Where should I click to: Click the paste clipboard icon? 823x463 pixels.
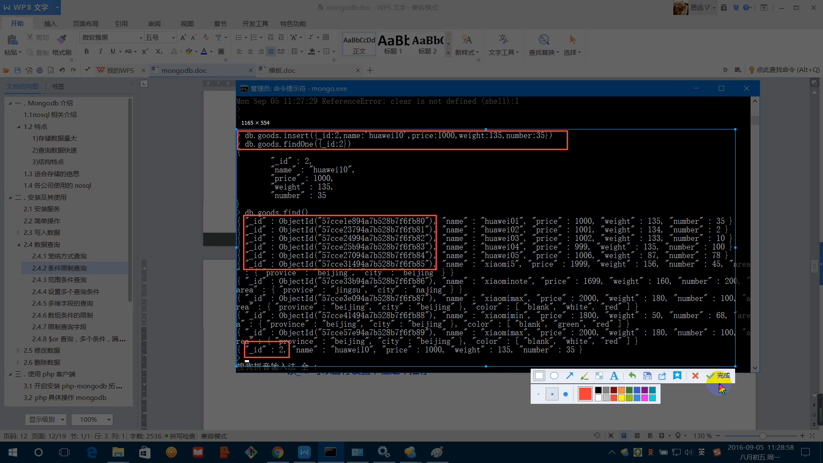click(x=12, y=40)
